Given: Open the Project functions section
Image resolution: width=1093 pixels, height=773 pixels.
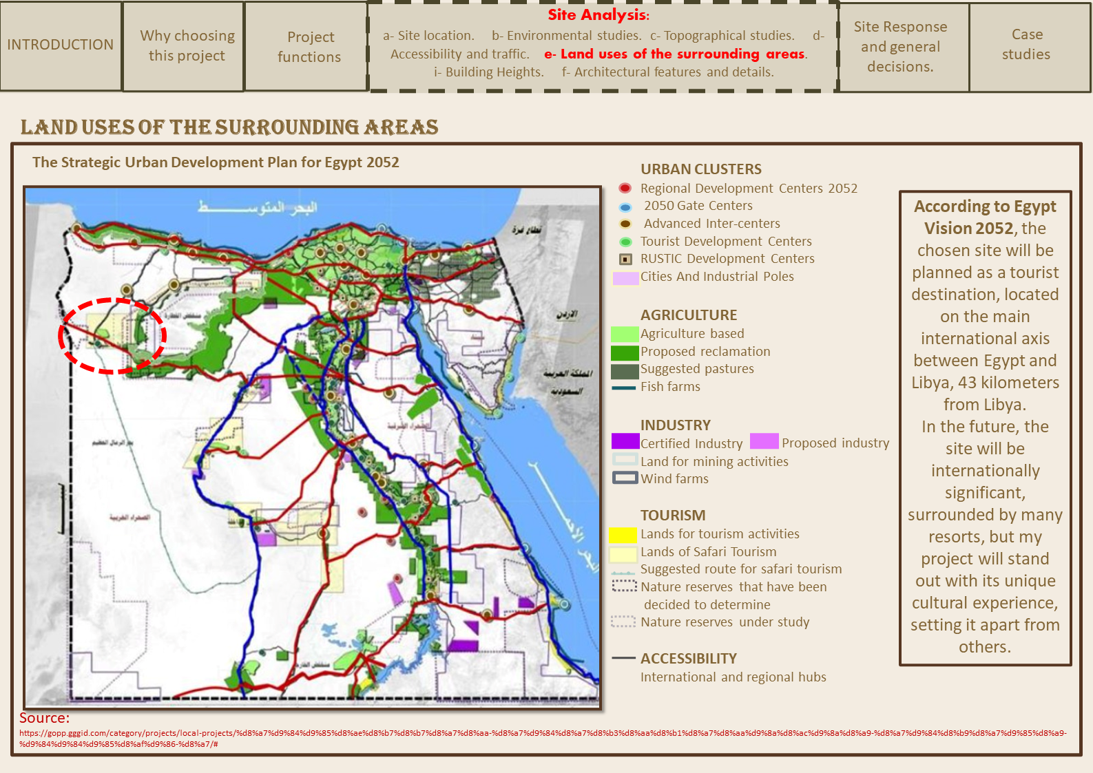Looking at the screenshot, I should pos(309,47).
